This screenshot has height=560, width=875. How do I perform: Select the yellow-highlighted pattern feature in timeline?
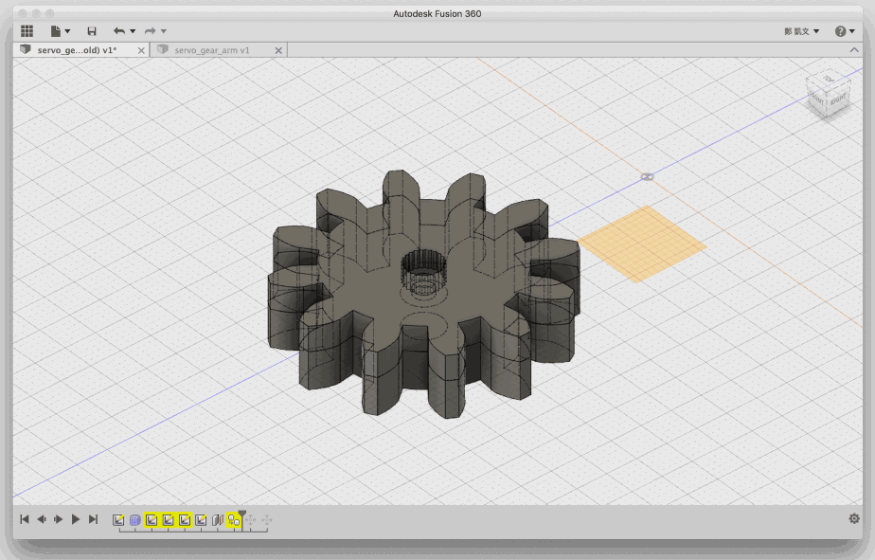234,520
